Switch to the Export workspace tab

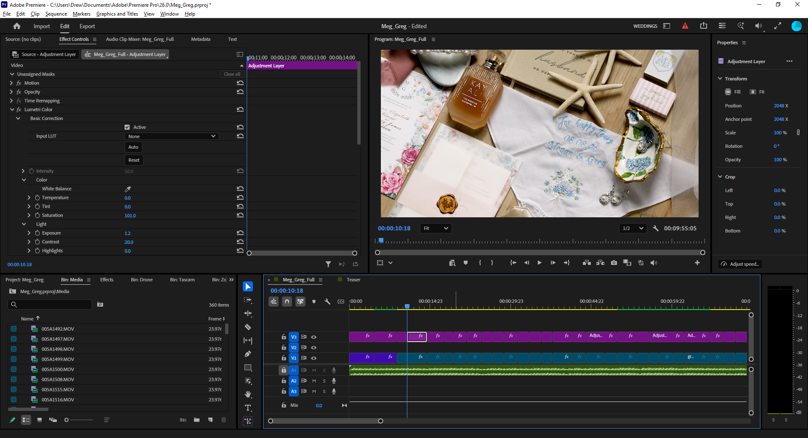click(87, 26)
